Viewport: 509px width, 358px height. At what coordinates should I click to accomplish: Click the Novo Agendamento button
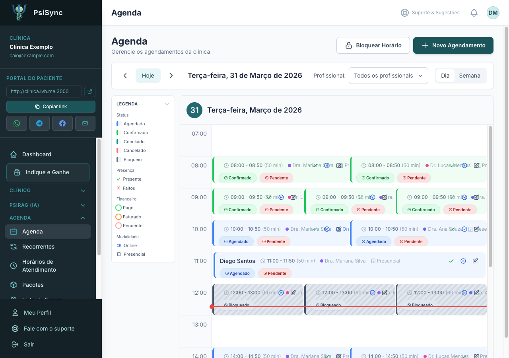click(x=453, y=45)
